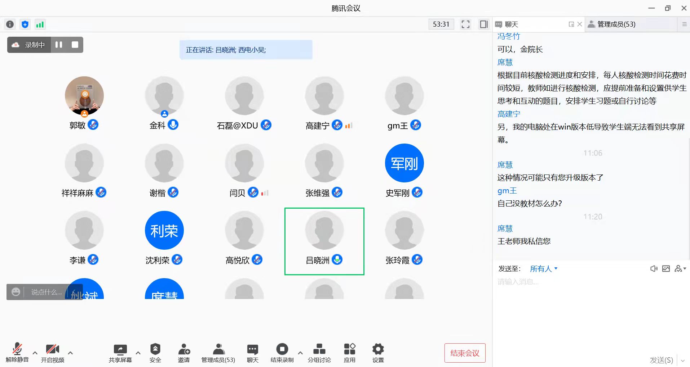Image resolution: width=690 pixels, height=367 pixels.
Task: Switch to the 管理成员(53) tab
Action: (616, 24)
